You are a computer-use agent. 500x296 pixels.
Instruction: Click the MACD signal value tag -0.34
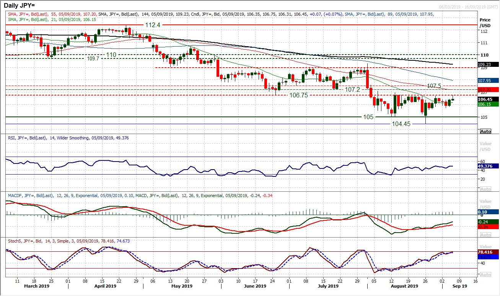click(489, 227)
